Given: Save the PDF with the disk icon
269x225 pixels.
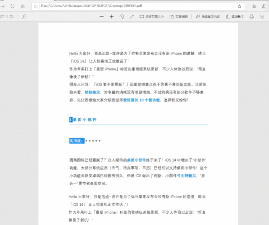Looking at the screenshot, I should (261, 17).
